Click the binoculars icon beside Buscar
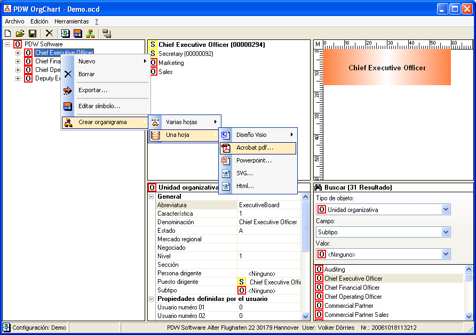The image size is (476, 335). 318,187
